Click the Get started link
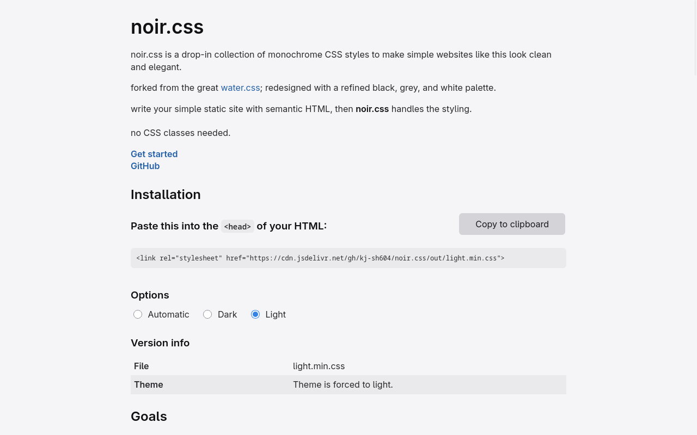Screen dimensions: 697x435 (x=154, y=154)
